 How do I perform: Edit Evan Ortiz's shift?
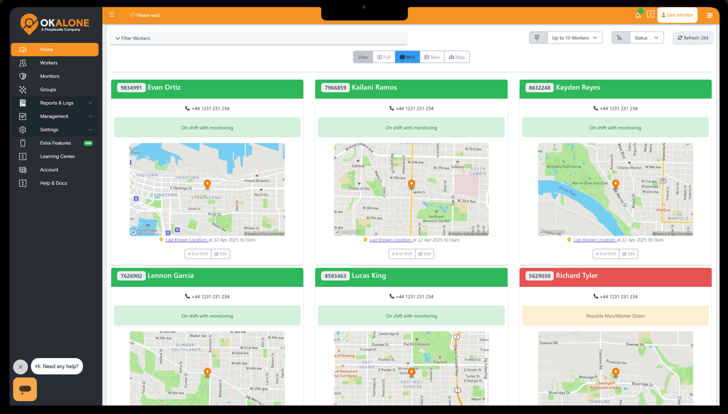[x=221, y=254]
